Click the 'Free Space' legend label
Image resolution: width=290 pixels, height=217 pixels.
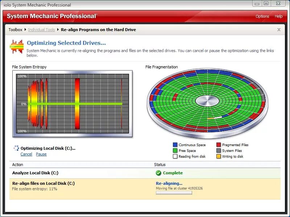pos(187,151)
